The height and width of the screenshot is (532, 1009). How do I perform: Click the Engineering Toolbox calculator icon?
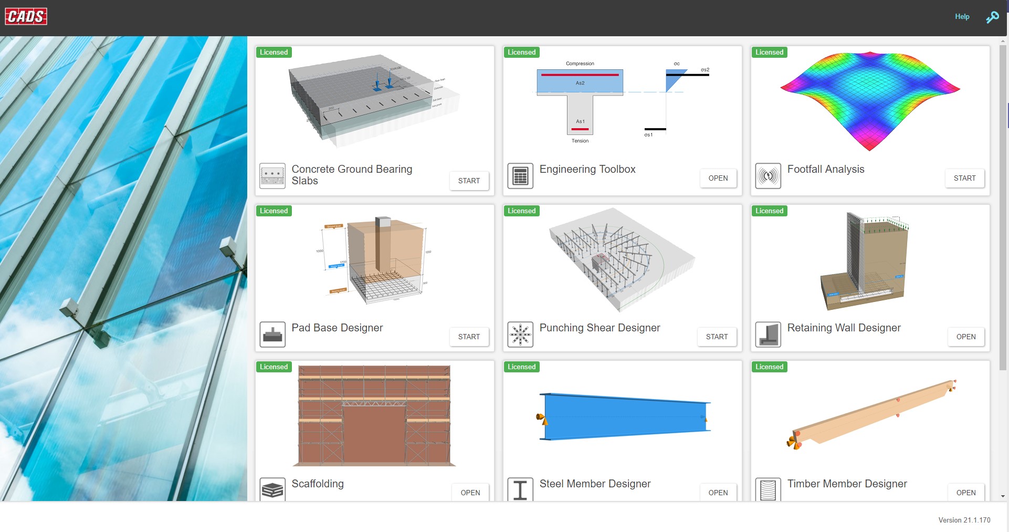[x=520, y=175]
